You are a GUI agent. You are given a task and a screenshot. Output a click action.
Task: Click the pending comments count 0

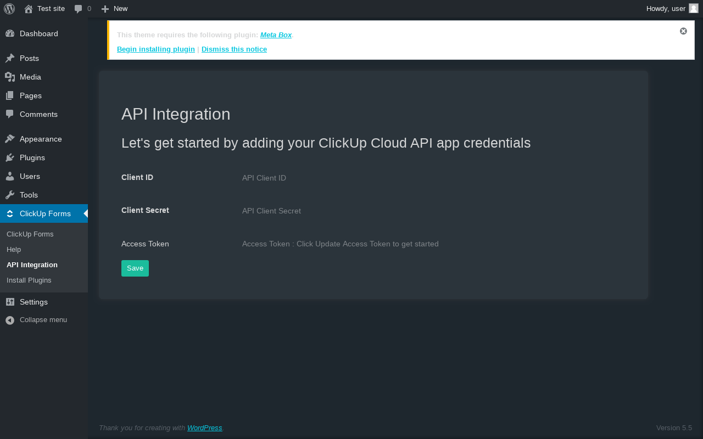(89, 9)
